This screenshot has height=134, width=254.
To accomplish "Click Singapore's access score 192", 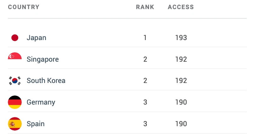I will 181,59.
